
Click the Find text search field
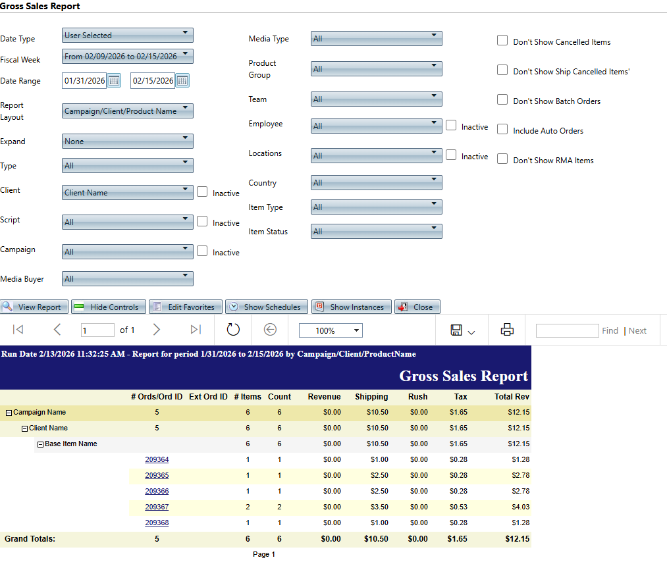click(567, 330)
